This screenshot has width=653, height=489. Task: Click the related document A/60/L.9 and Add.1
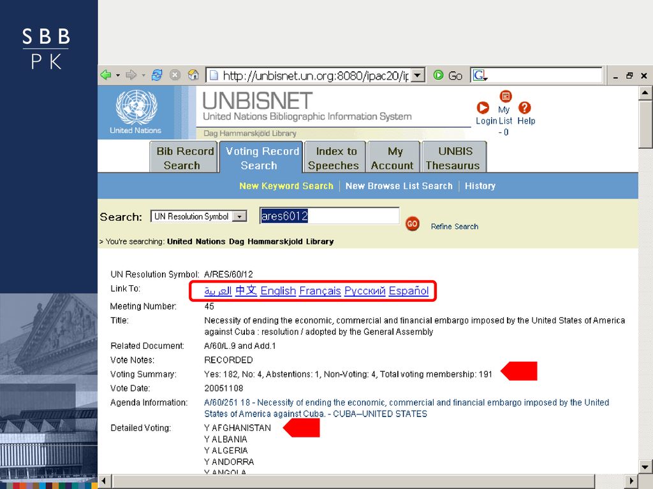[240, 346]
